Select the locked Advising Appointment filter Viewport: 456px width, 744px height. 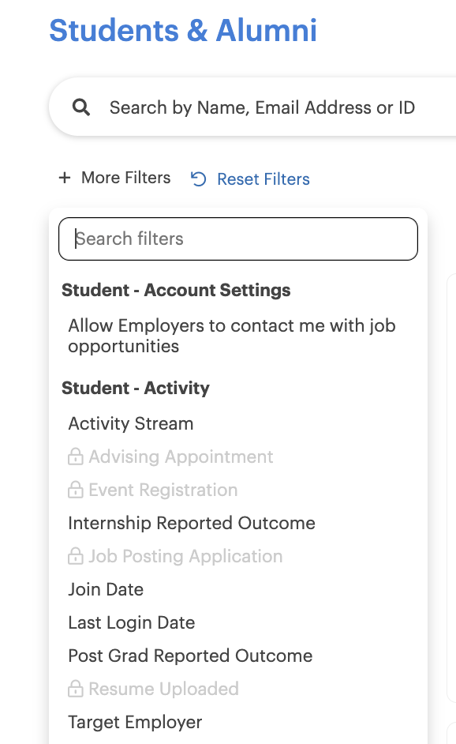(170, 457)
